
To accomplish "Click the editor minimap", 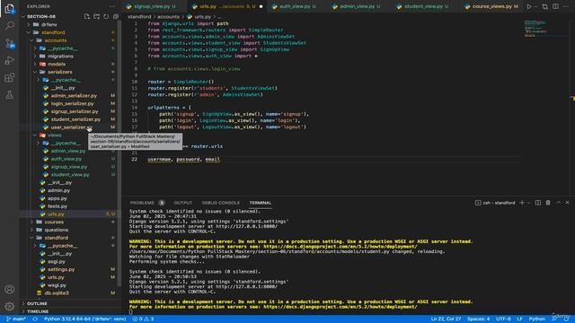I will tap(546, 29).
